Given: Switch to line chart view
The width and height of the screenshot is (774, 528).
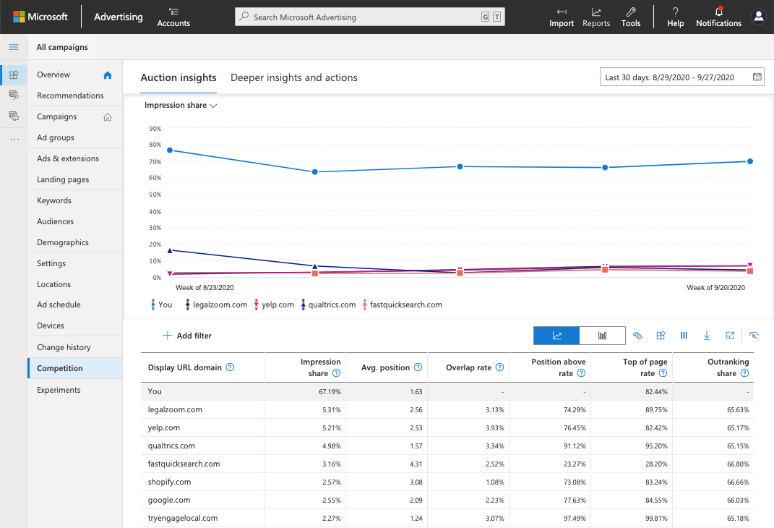Looking at the screenshot, I should pyautogui.click(x=556, y=336).
